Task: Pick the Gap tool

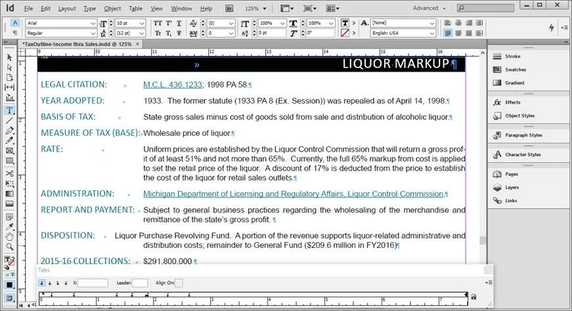Action: pyautogui.click(x=9, y=87)
